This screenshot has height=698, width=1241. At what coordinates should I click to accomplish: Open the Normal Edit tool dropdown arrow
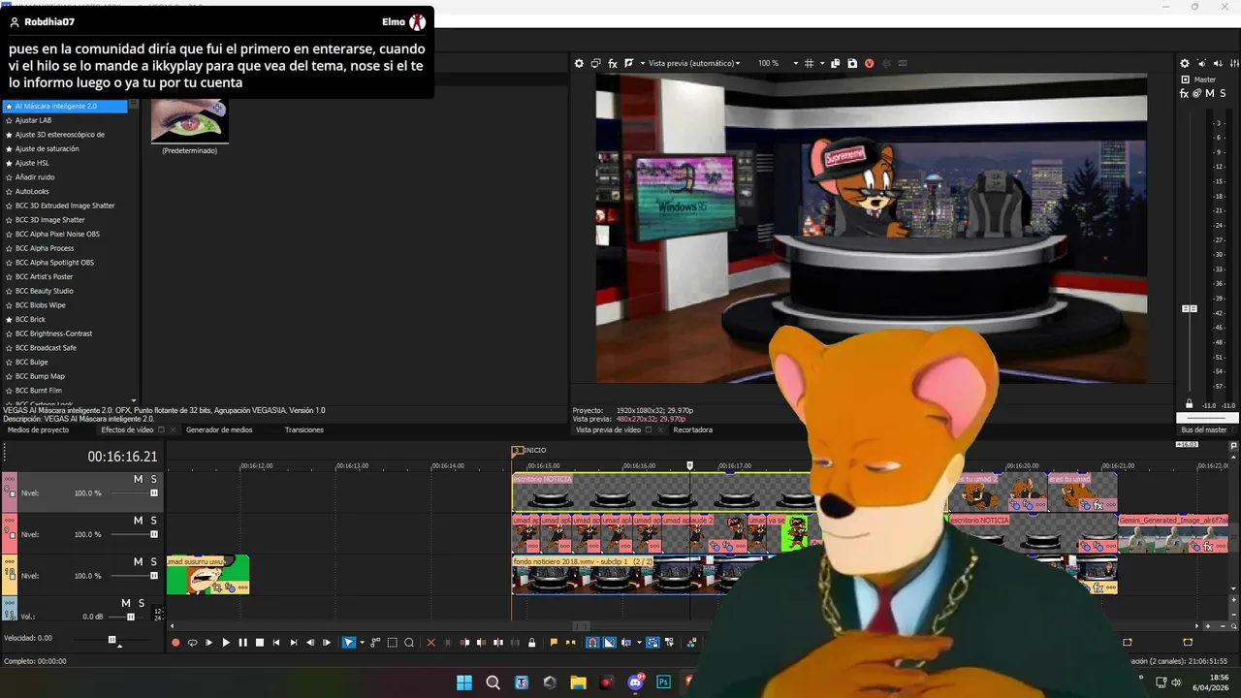(362, 643)
